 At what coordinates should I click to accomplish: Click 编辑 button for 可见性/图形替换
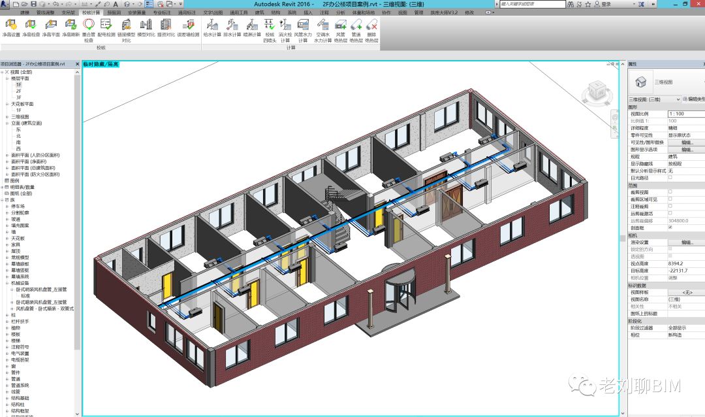[x=686, y=142]
